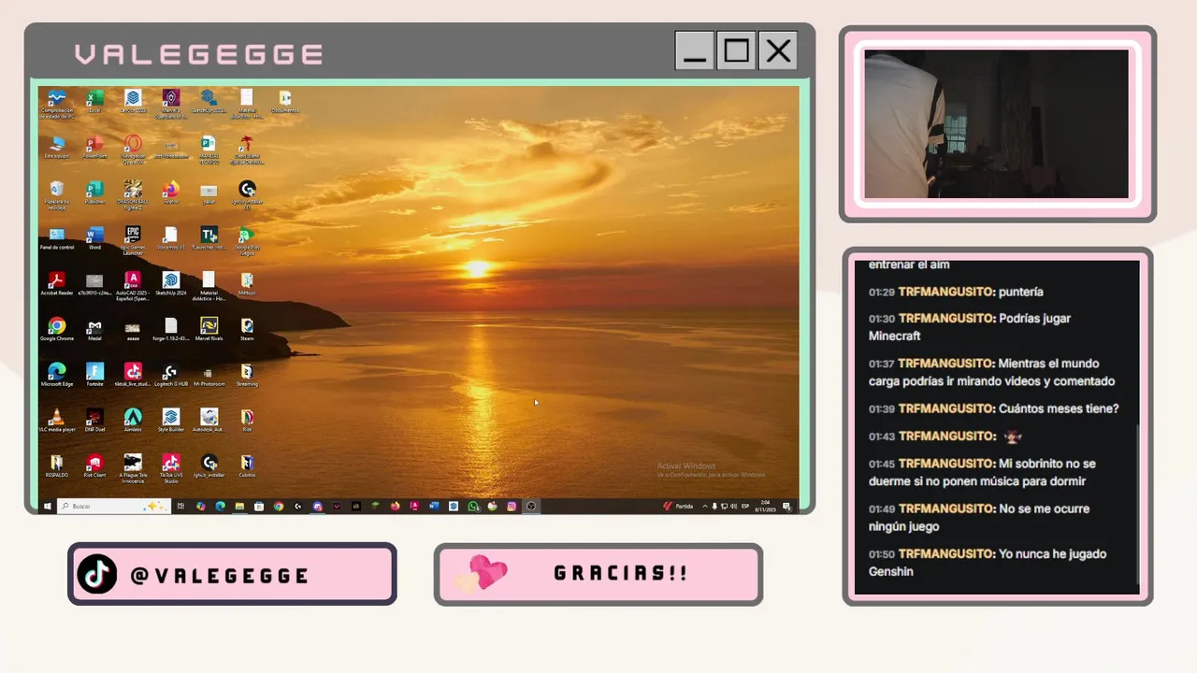Open the Excel desktop shortcut
The width and height of the screenshot is (1197, 673).
(94, 101)
